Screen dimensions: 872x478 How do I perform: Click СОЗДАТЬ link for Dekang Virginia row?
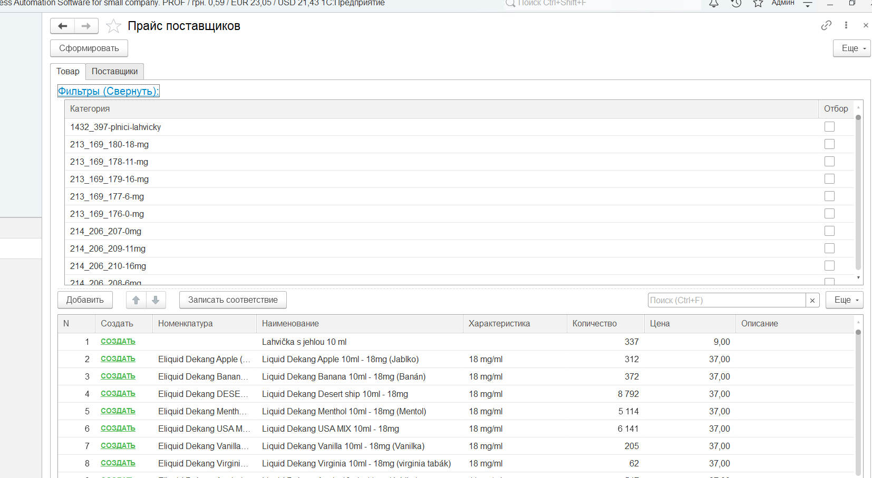pos(118,463)
